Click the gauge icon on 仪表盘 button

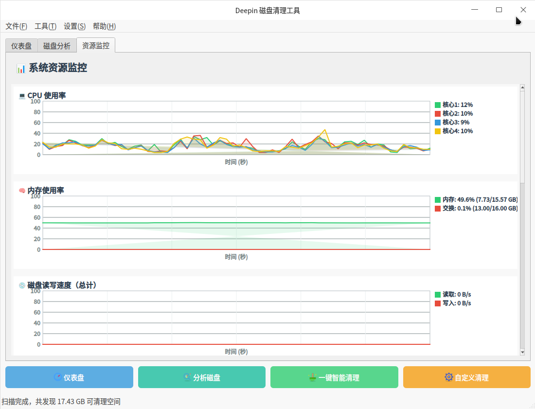pyautogui.click(x=58, y=377)
